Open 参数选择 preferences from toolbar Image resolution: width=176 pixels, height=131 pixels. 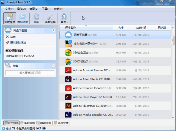[50, 18]
